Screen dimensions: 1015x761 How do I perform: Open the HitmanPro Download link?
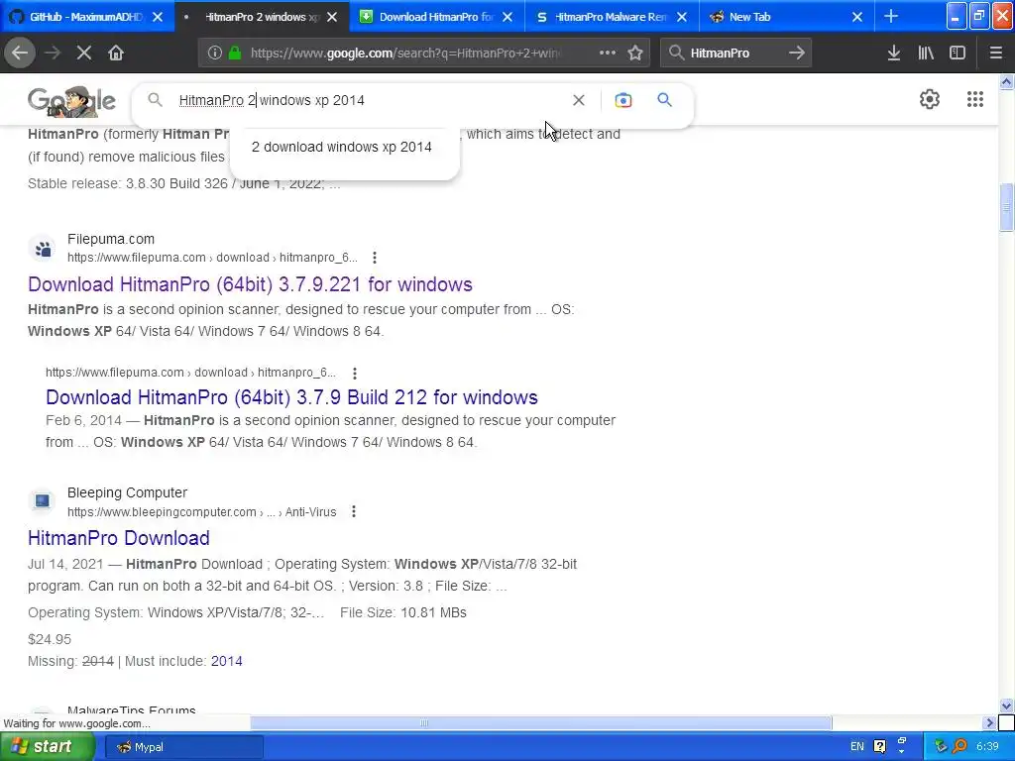coord(119,538)
